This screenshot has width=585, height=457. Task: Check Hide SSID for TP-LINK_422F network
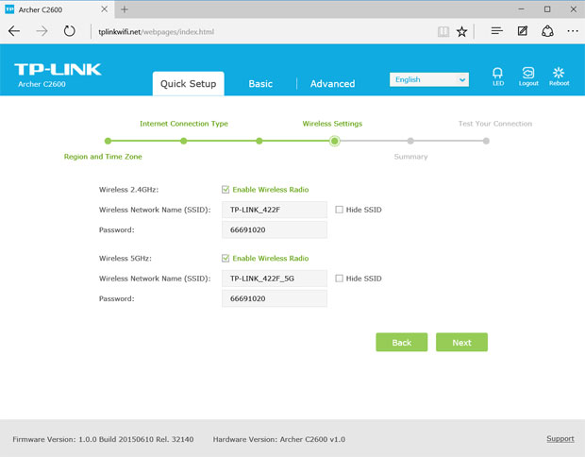point(339,210)
